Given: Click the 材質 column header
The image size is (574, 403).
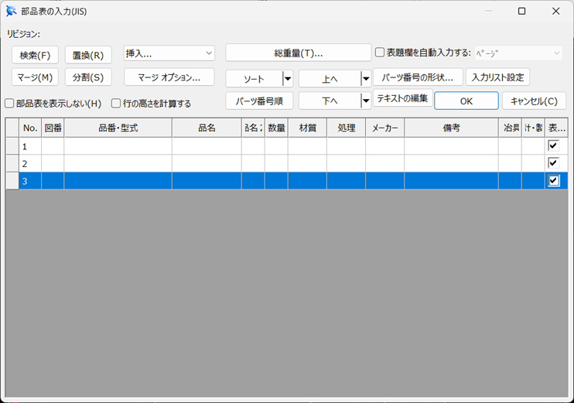Looking at the screenshot, I should coord(308,128).
